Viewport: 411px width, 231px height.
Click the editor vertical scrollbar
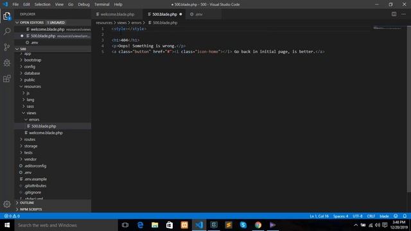(x=409, y=108)
